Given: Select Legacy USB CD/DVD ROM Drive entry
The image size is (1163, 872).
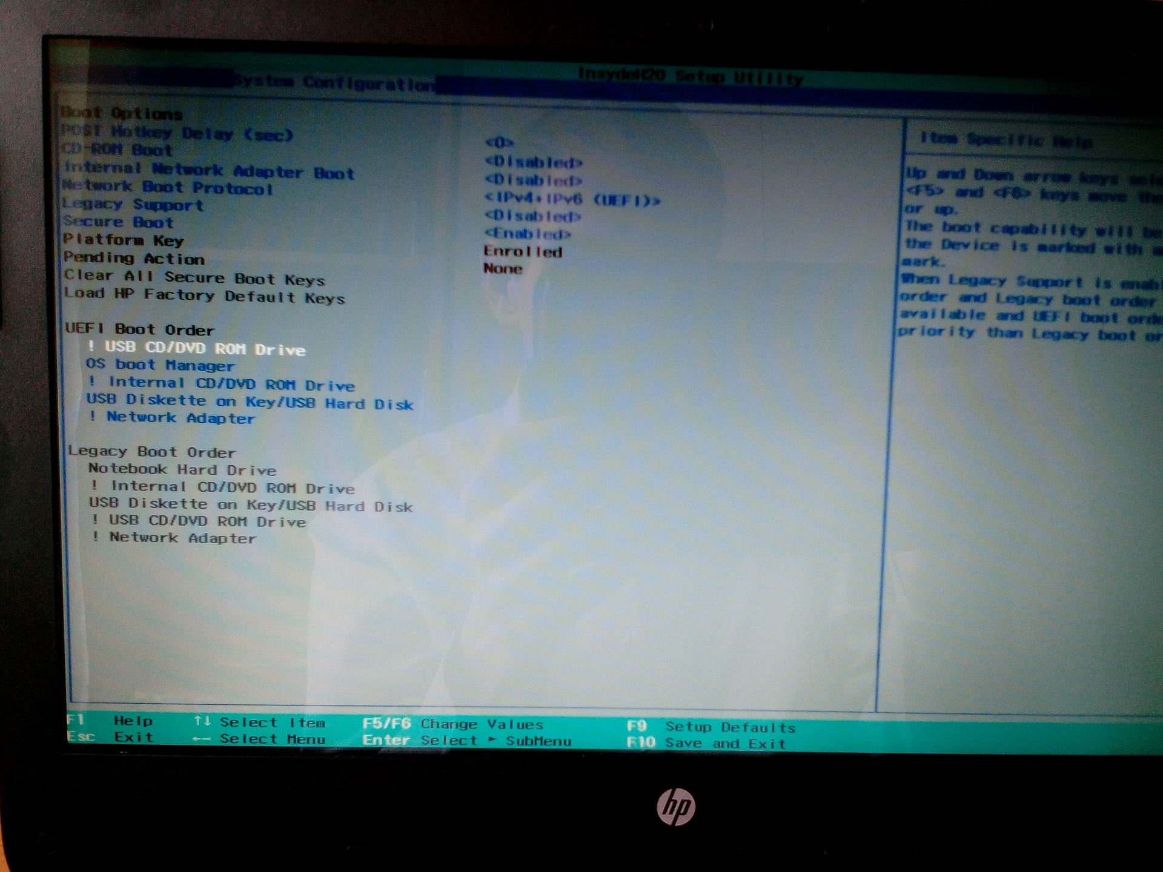Looking at the screenshot, I should coord(199,521).
